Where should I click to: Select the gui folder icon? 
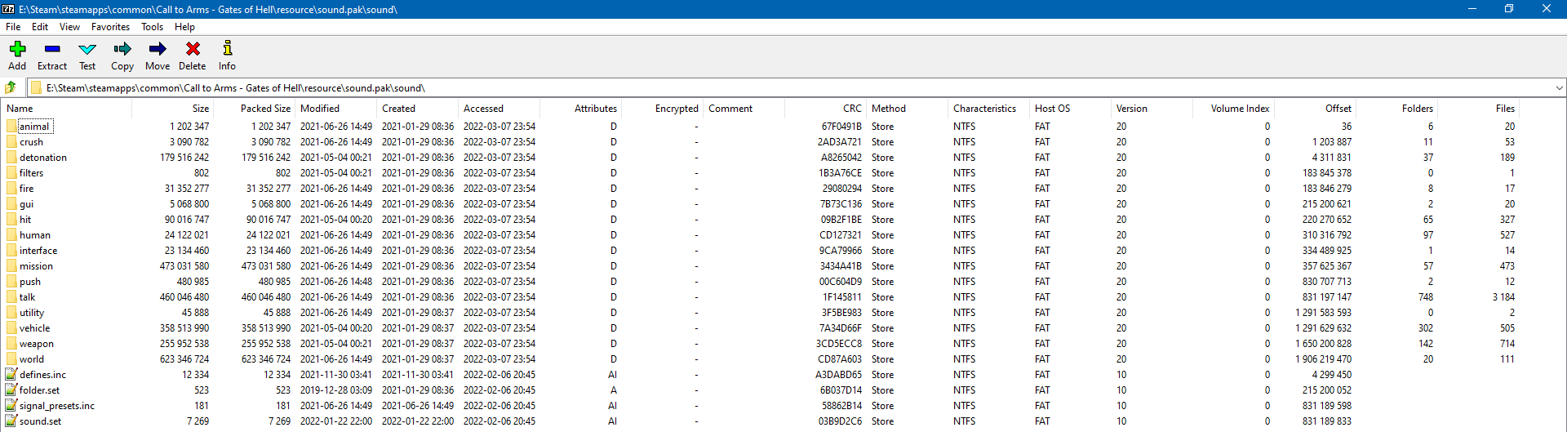coord(11,203)
